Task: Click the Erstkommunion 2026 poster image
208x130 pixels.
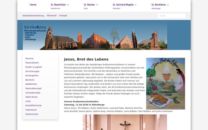Action: click(166, 83)
